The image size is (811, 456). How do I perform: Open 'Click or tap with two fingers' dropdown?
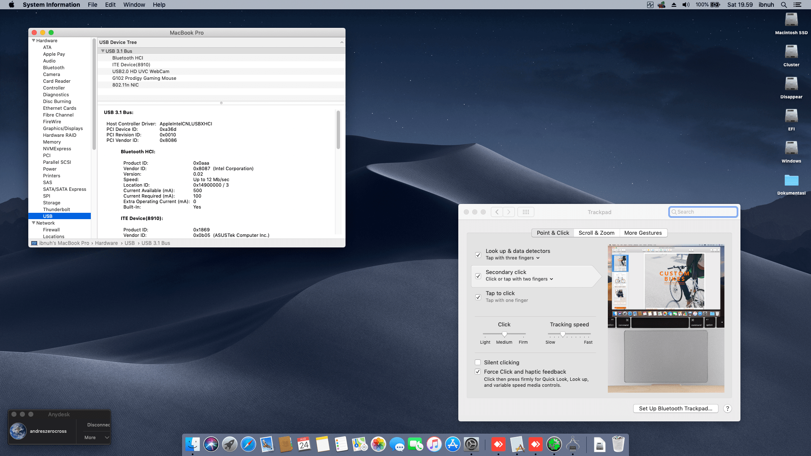coord(520,279)
